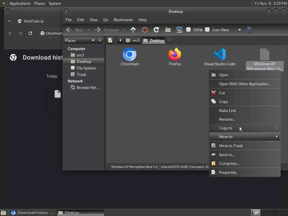Choose Rename... in context menu
Screen dimensions: 288x216
(245, 119)
